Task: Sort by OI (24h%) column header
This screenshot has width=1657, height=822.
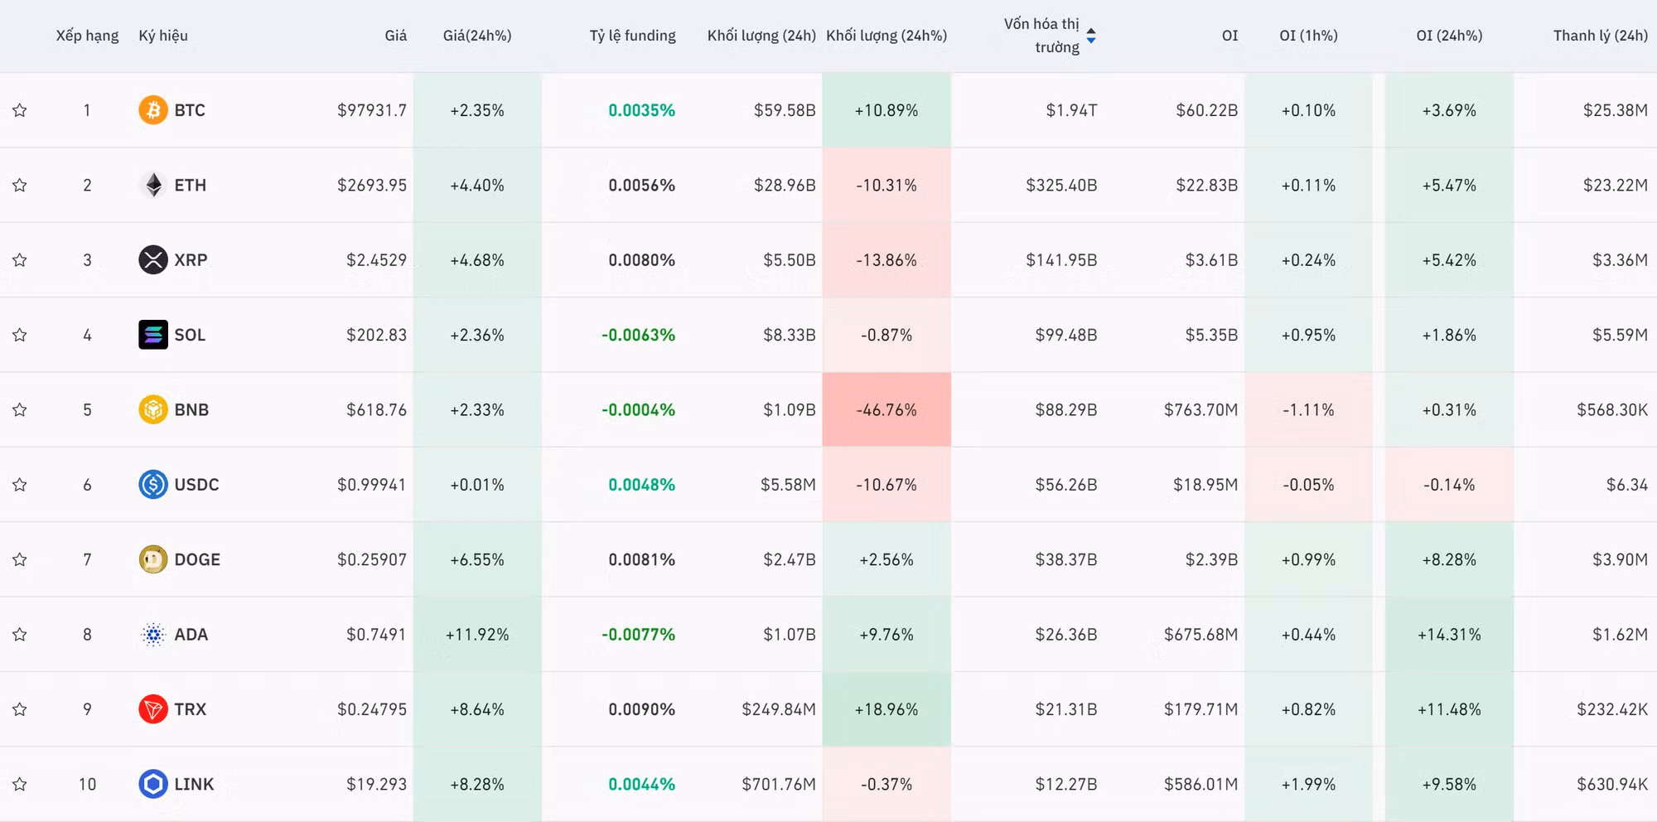Action: pyautogui.click(x=1450, y=36)
